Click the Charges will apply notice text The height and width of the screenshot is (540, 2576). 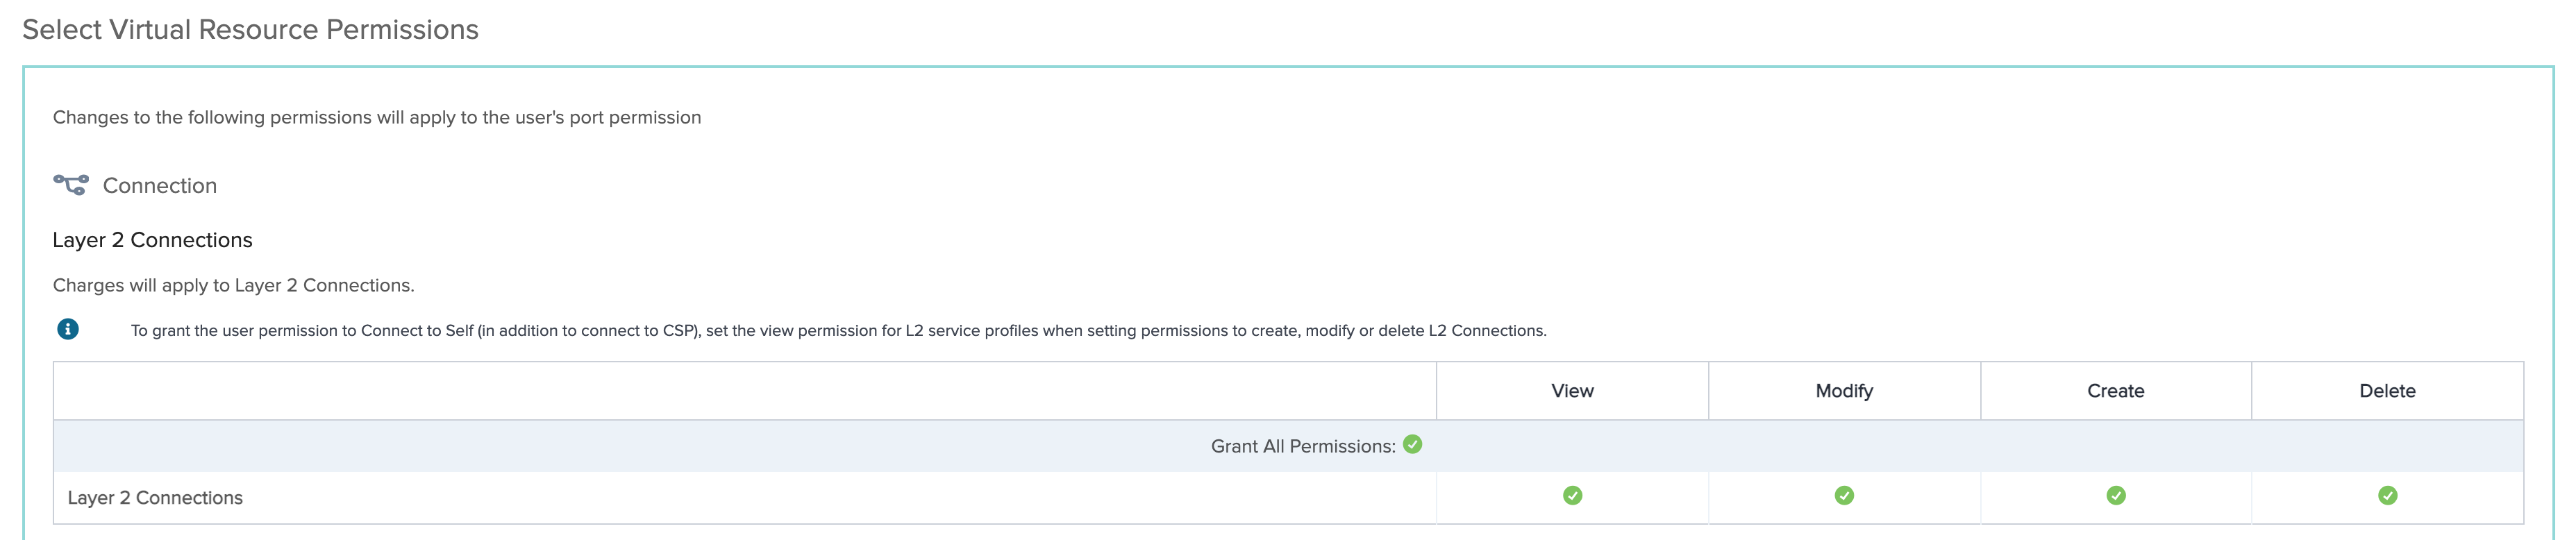(x=233, y=285)
